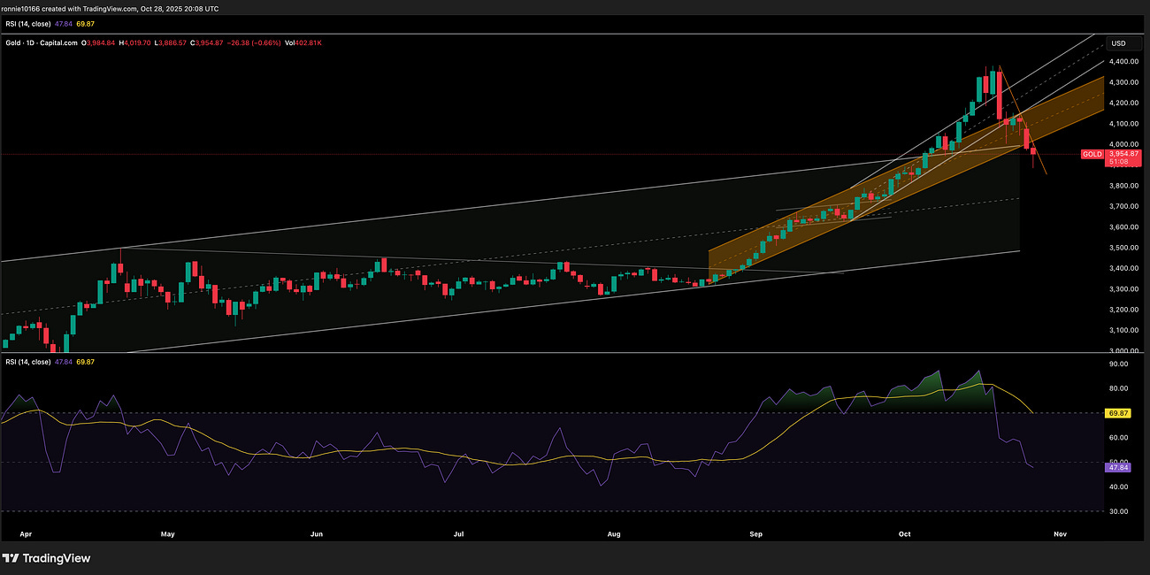Click the 30.00 RSI scale label

(x=1118, y=511)
